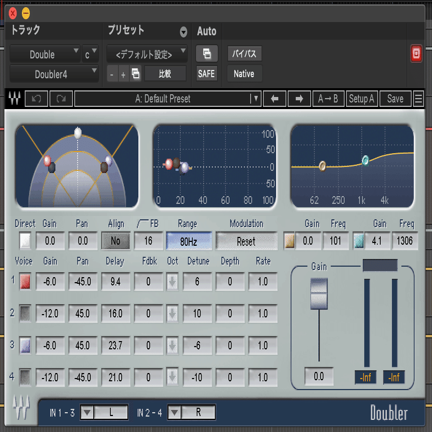This screenshot has height=432, width=432.
Task: Click the plus preset button
Action: click(123, 74)
